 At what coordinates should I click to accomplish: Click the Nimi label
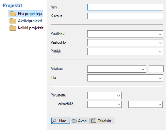coord(54,7)
